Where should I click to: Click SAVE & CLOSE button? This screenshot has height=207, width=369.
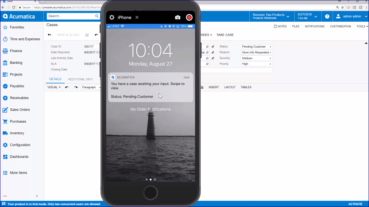pyautogui.click(x=68, y=35)
